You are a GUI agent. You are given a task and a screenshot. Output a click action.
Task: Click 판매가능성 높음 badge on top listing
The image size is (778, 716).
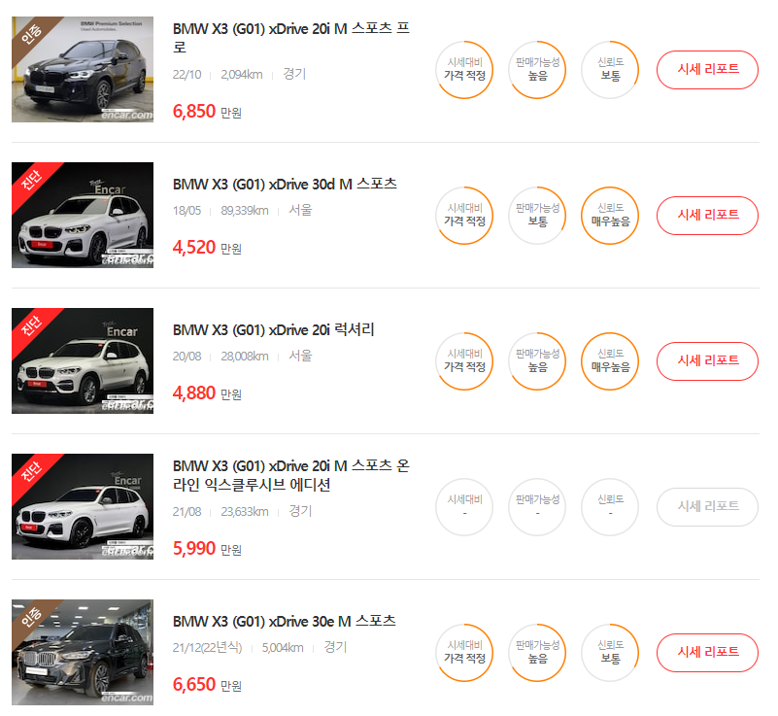[x=537, y=70]
